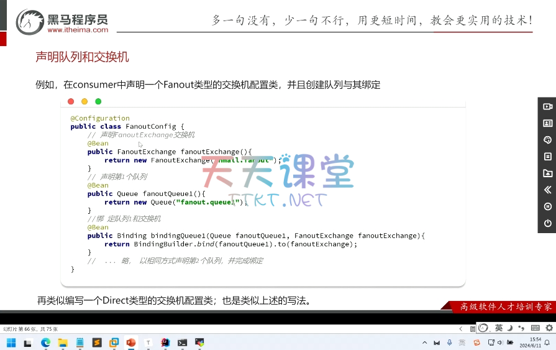
Task: Open the Windows Start menu
Action: click(11, 343)
